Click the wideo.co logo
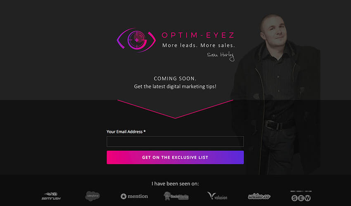The height and width of the screenshot is (206, 351). [259, 197]
